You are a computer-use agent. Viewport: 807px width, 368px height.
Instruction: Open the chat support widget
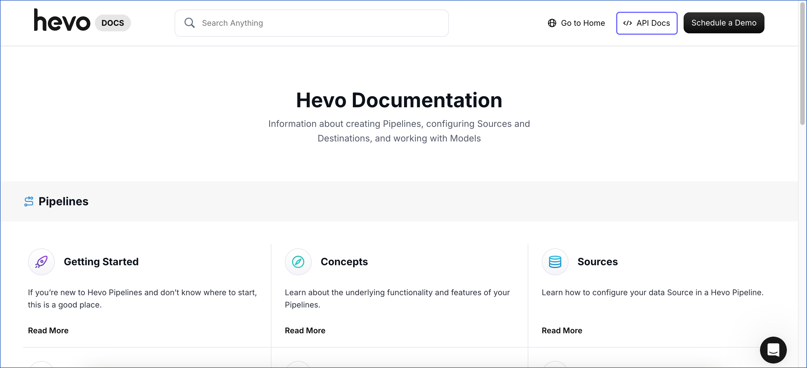[x=773, y=350]
